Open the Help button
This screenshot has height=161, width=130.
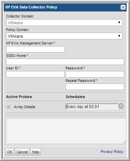click(x=35, y=152)
